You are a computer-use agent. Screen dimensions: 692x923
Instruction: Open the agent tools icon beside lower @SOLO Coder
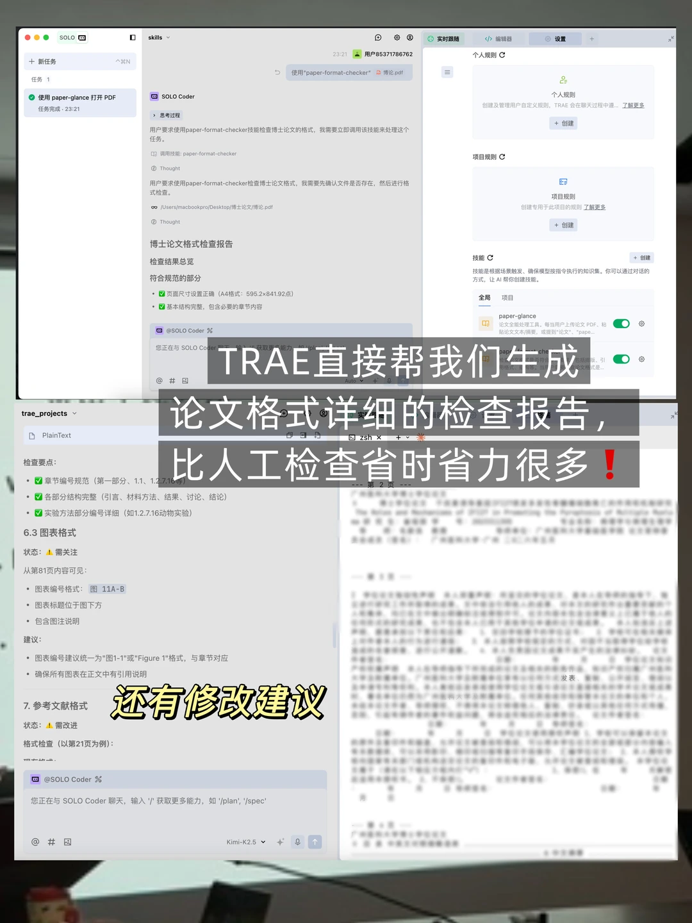98,779
